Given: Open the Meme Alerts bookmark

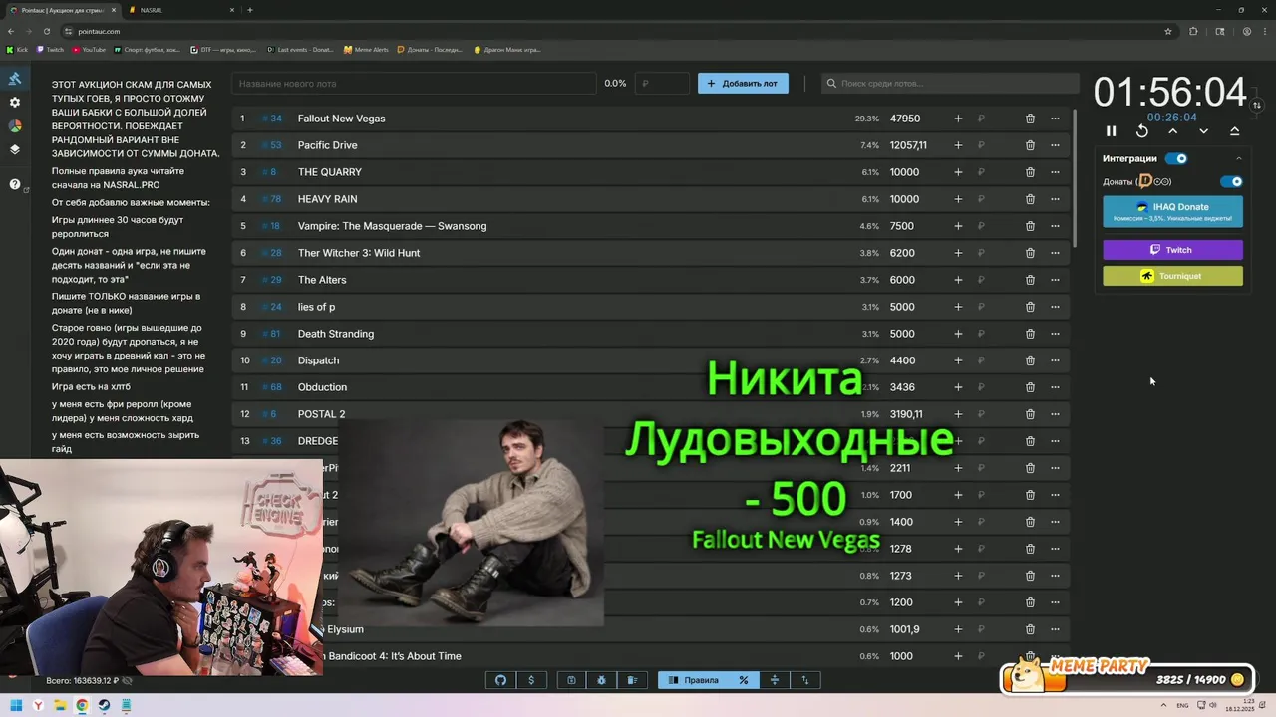Looking at the screenshot, I should [x=366, y=49].
